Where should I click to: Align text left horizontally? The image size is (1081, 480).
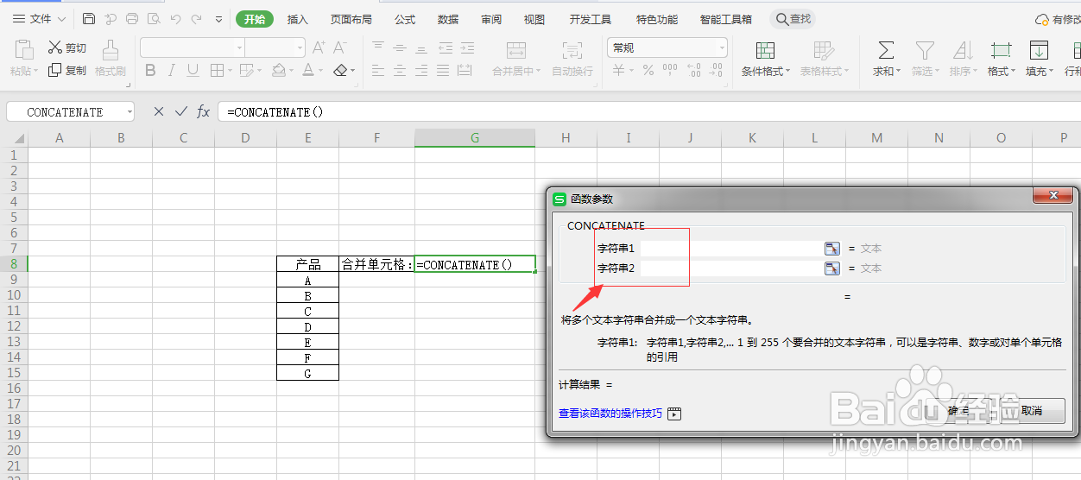378,71
